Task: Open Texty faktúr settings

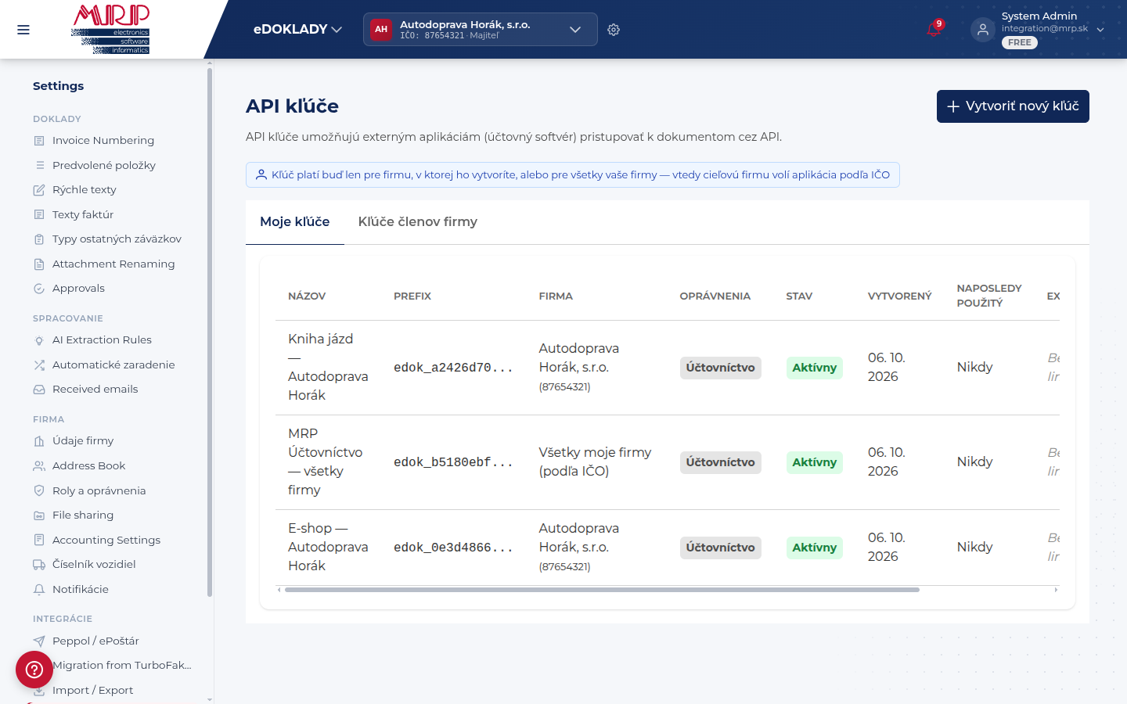Action: 83,215
